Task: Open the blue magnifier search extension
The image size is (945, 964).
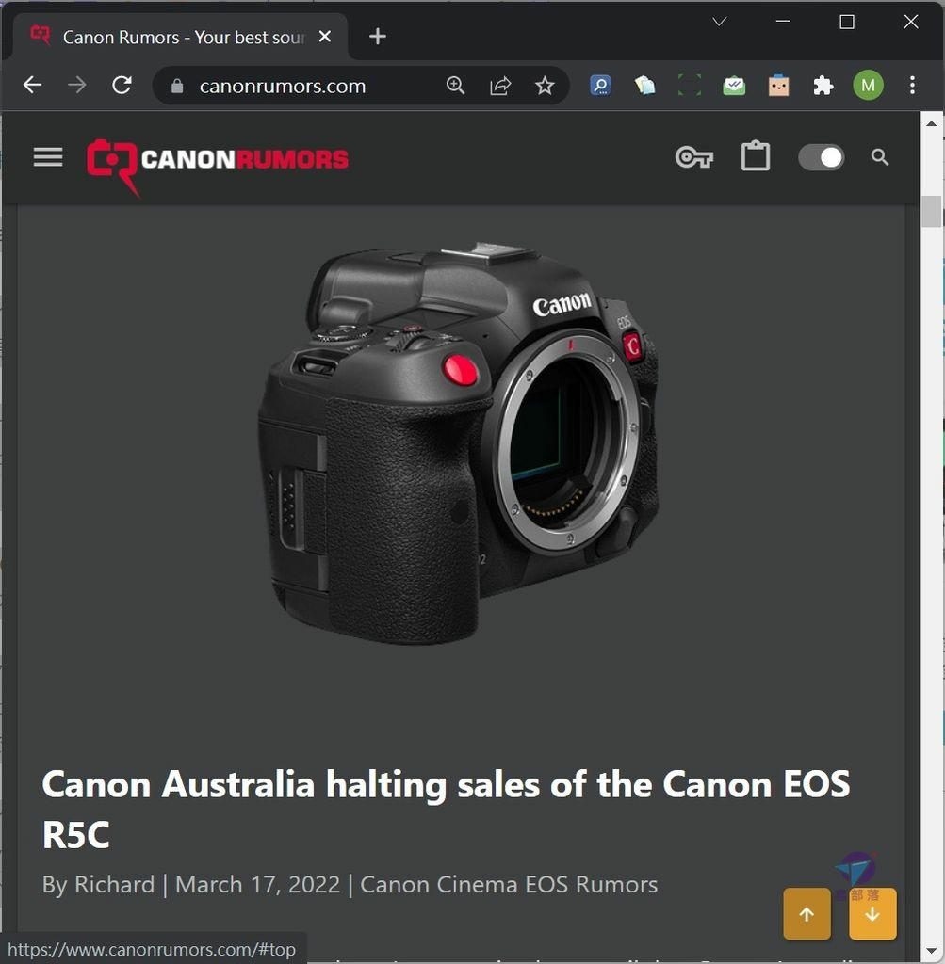Action: pos(600,85)
